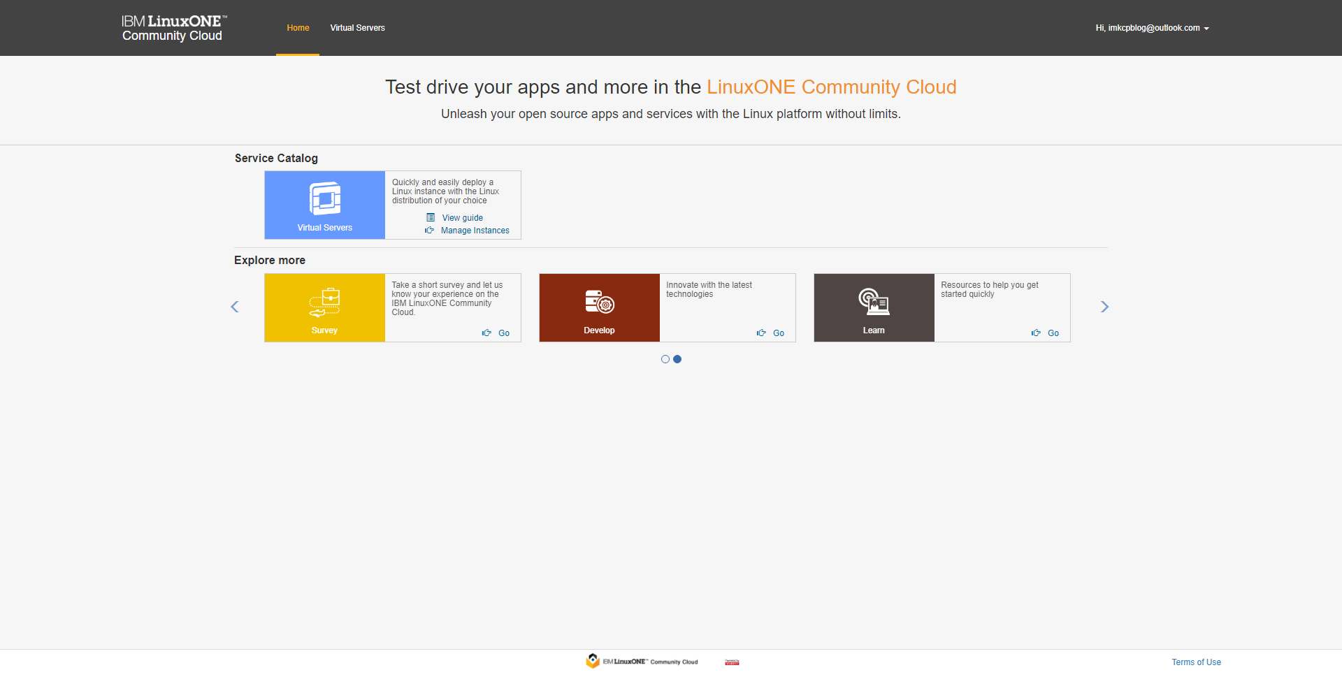Click the pointing-hand icon in Develop card
This screenshot has height=677, width=1342.
(761, 333)
